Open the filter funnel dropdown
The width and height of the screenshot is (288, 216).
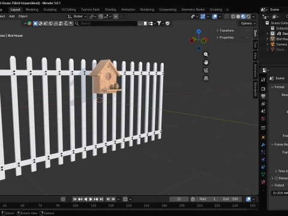(x=160, y=23)
